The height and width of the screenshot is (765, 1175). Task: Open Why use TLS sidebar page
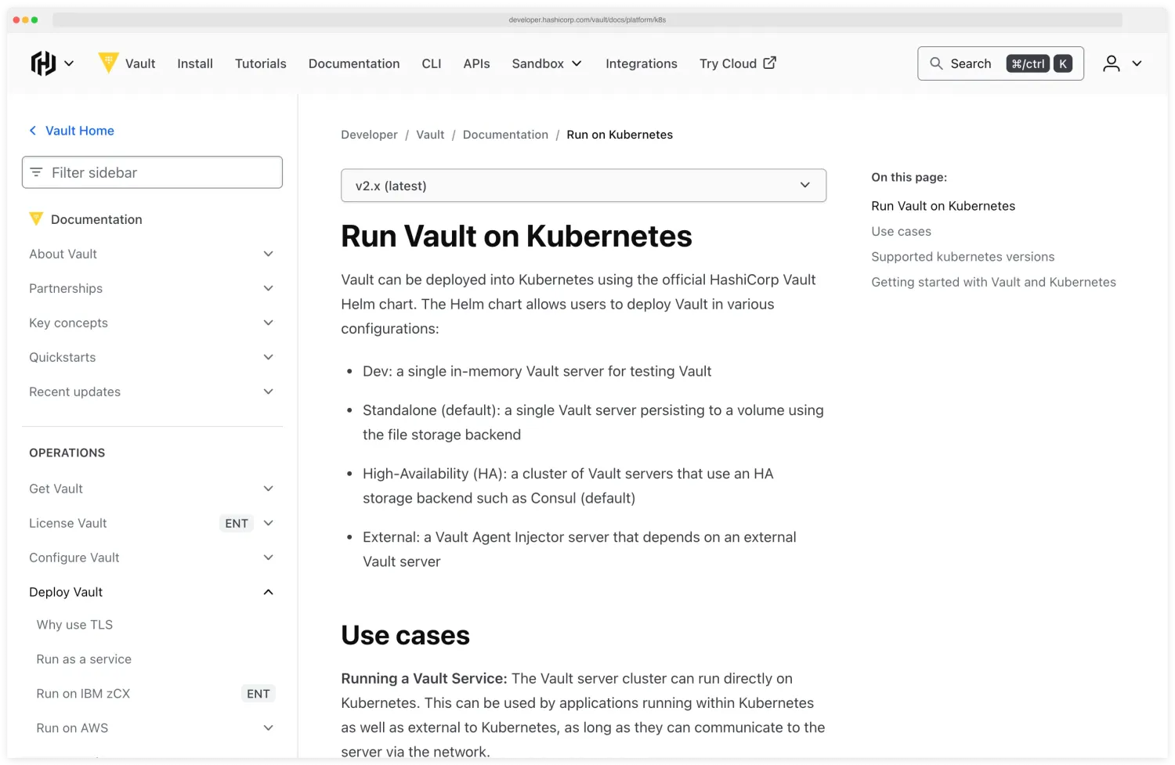(x=74, y=625)
